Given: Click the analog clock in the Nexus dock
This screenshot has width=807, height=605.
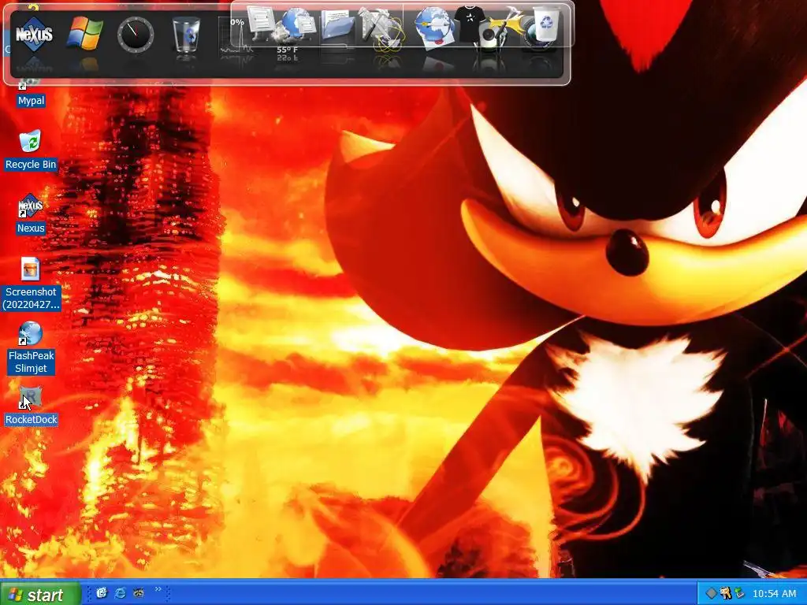Looking at the screenshot, I should pos(136,35).
